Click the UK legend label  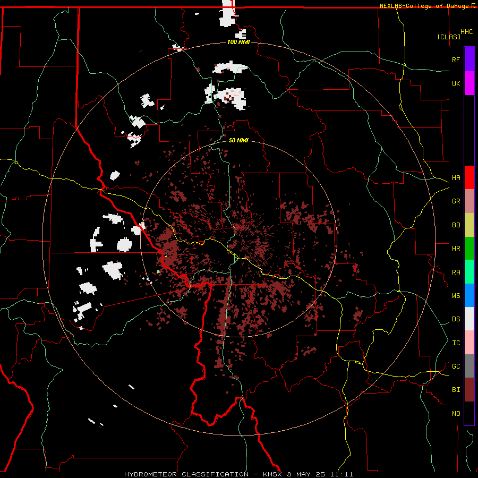[x=456, y=83]
